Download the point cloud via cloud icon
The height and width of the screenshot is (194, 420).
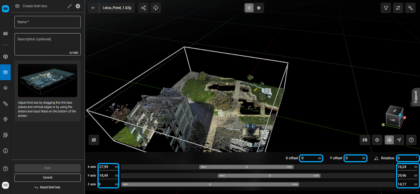[156, 8]
